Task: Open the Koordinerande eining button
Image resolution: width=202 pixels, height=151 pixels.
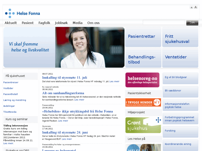Action: pos(181,145)
